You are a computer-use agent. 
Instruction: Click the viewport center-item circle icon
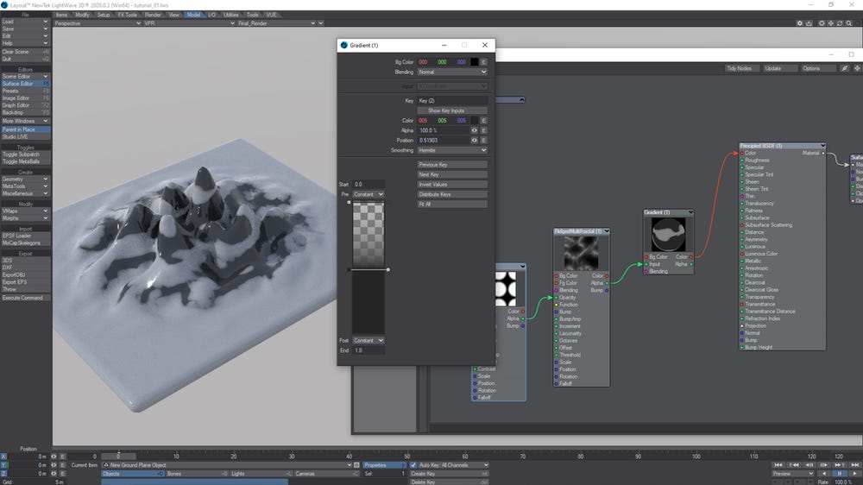coord(822,23)
